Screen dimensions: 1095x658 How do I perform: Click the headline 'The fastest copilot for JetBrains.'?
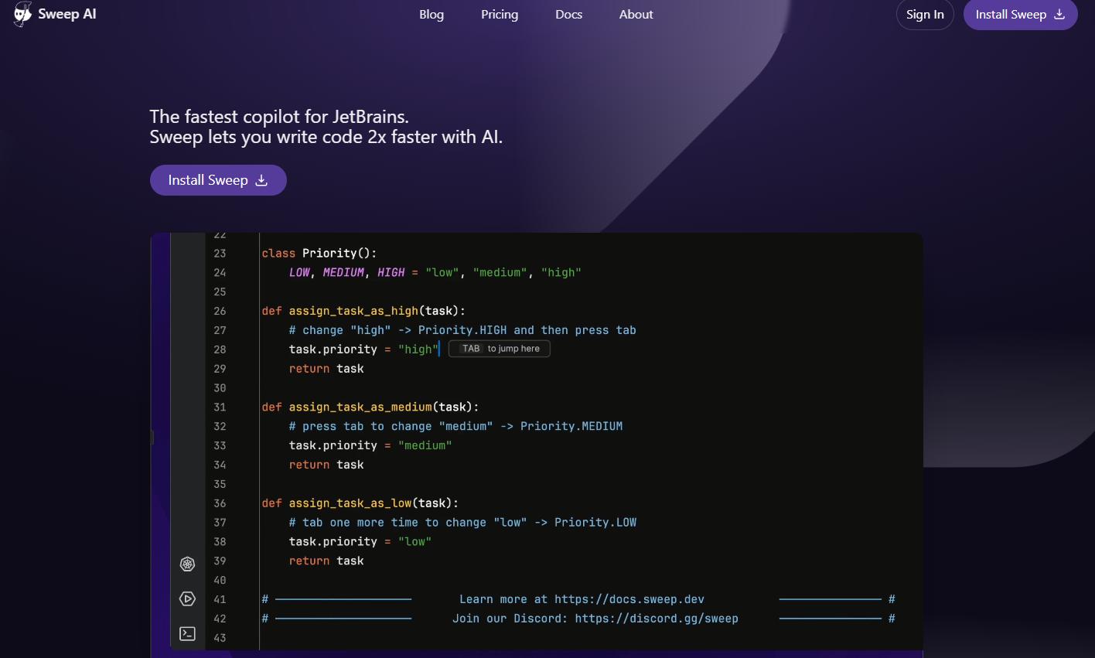pyautogui.click(x=279, y=117)
